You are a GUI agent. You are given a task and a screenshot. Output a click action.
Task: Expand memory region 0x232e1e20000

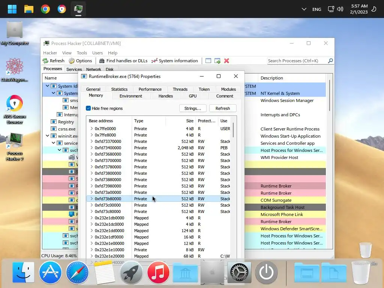click(x=91, y=256)
